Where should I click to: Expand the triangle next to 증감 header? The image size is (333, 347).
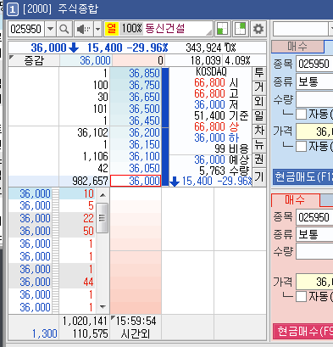coord(12,58)
